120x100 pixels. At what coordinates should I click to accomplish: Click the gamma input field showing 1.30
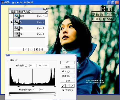[x=39, y=66]
